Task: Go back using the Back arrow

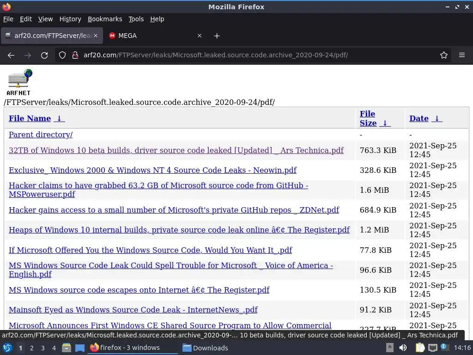Action: pos(11,55)
